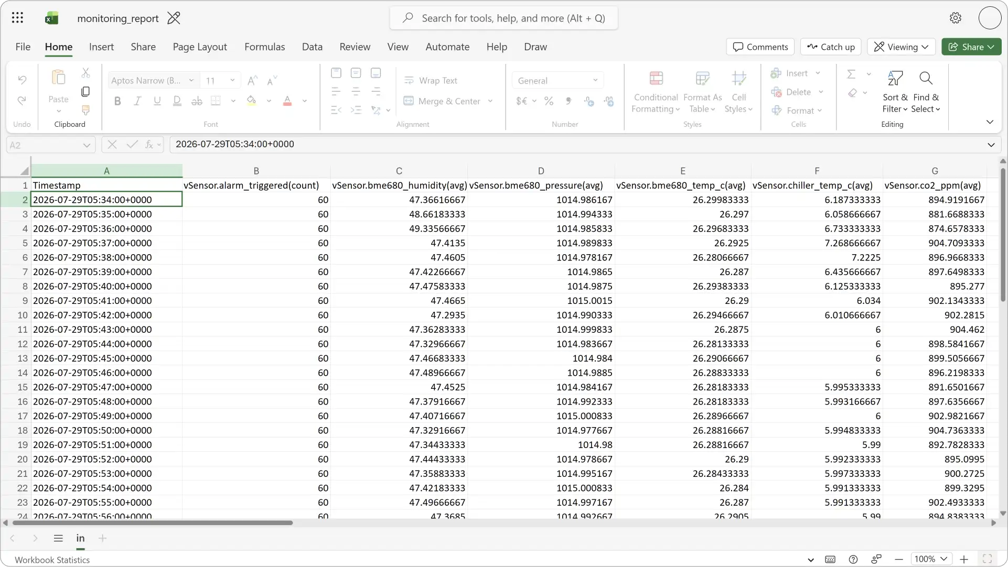Viewport: 1008px width, 567px height.
Task: Click the Undo arrow icon
Action: [x=22, y=80]
